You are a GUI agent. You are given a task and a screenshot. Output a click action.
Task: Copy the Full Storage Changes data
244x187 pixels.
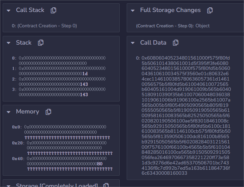[x=210, y=10]
